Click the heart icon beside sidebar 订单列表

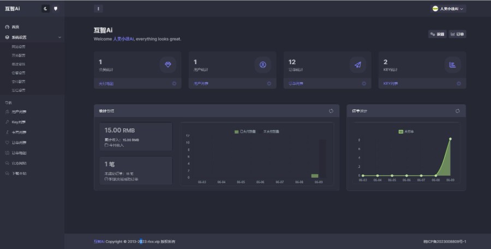point(7,142)
